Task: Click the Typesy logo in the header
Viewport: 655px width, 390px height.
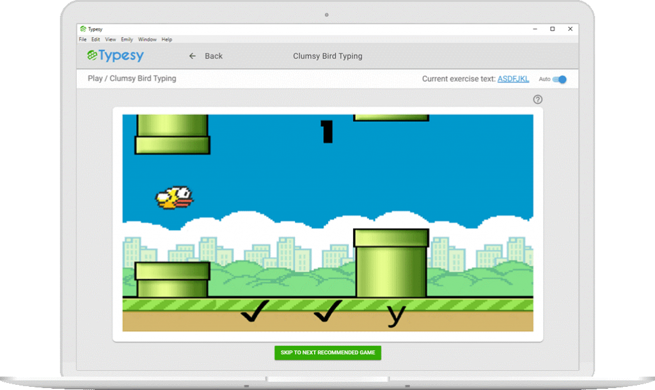Action: [115, 56]
